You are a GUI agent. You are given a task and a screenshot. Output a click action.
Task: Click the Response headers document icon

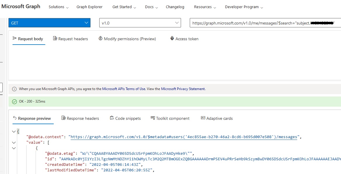(x=64, y=118)
